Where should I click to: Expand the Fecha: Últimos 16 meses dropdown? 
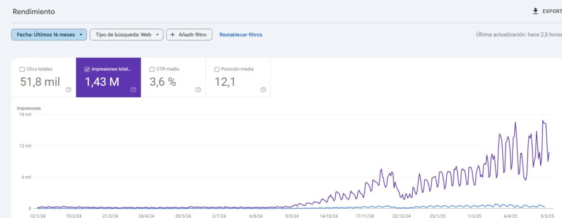pos(49,35)
